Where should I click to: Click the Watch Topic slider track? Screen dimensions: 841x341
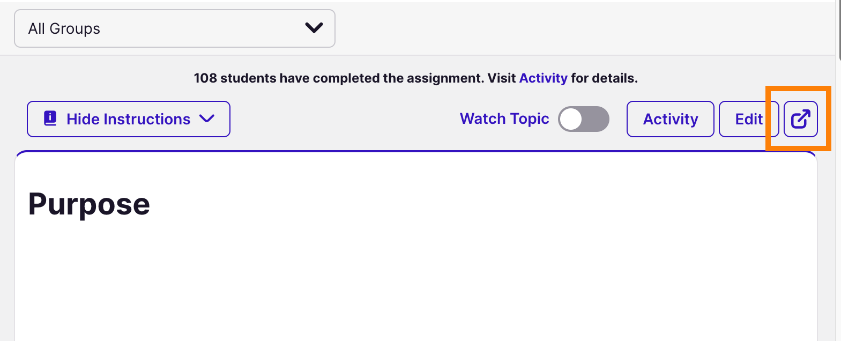point(584,118)
